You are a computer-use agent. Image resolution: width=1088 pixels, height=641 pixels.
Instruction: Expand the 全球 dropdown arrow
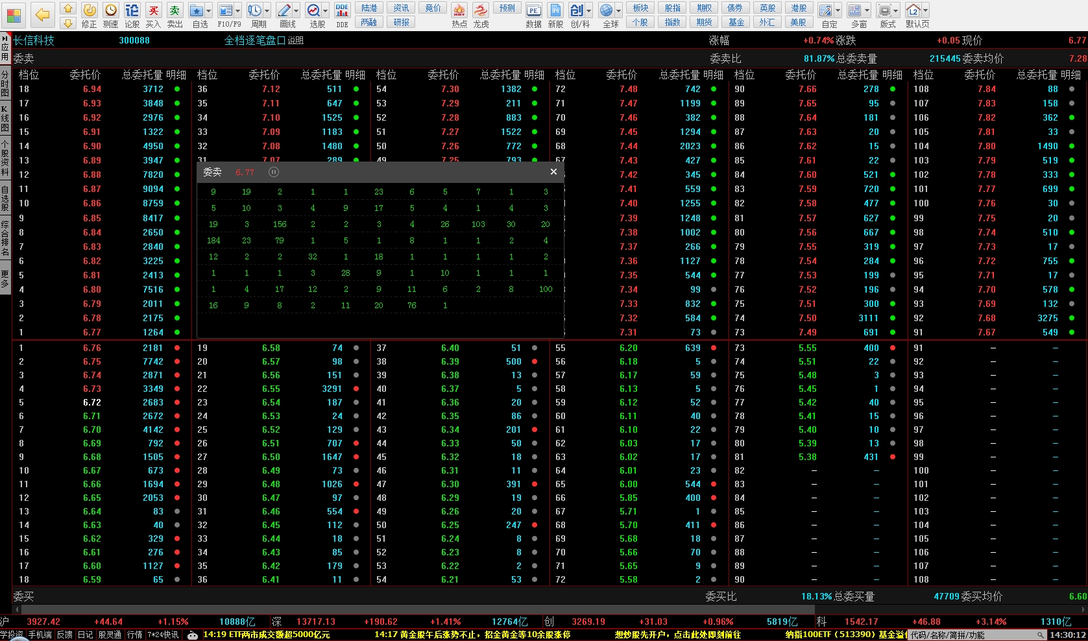pyautogui.click(x=618, y=11)
